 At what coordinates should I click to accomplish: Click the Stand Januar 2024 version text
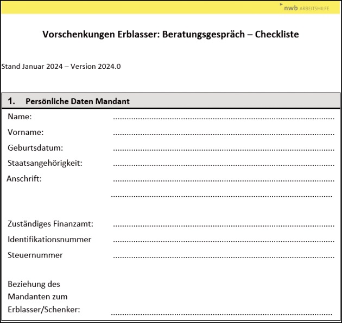(61, 67)
